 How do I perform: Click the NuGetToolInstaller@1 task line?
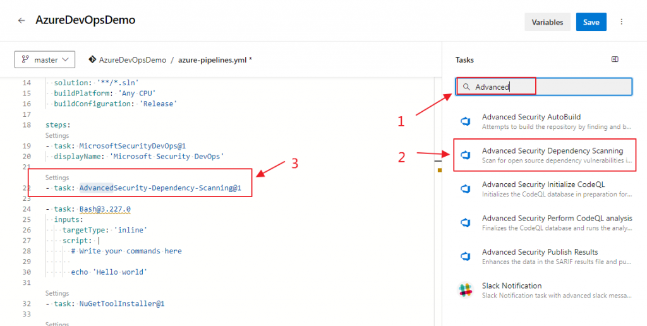106,304
